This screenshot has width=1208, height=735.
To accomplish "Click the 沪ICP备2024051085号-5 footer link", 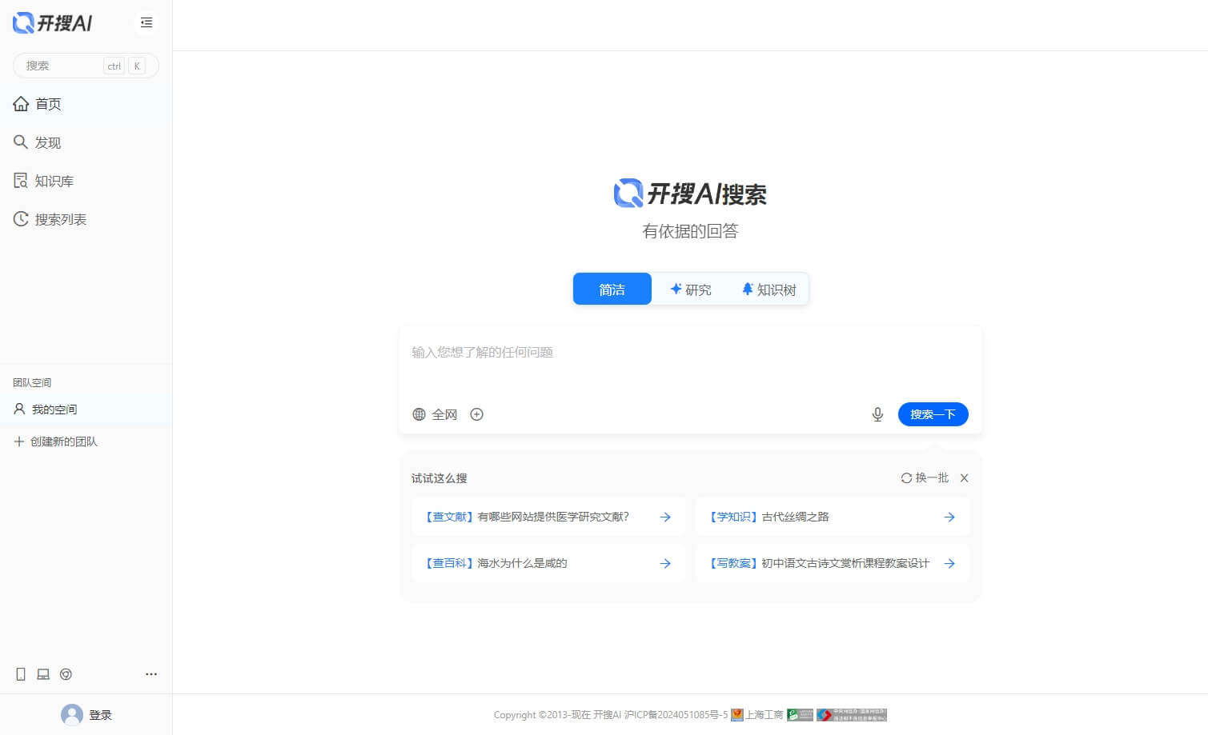I will pos(676,715).
